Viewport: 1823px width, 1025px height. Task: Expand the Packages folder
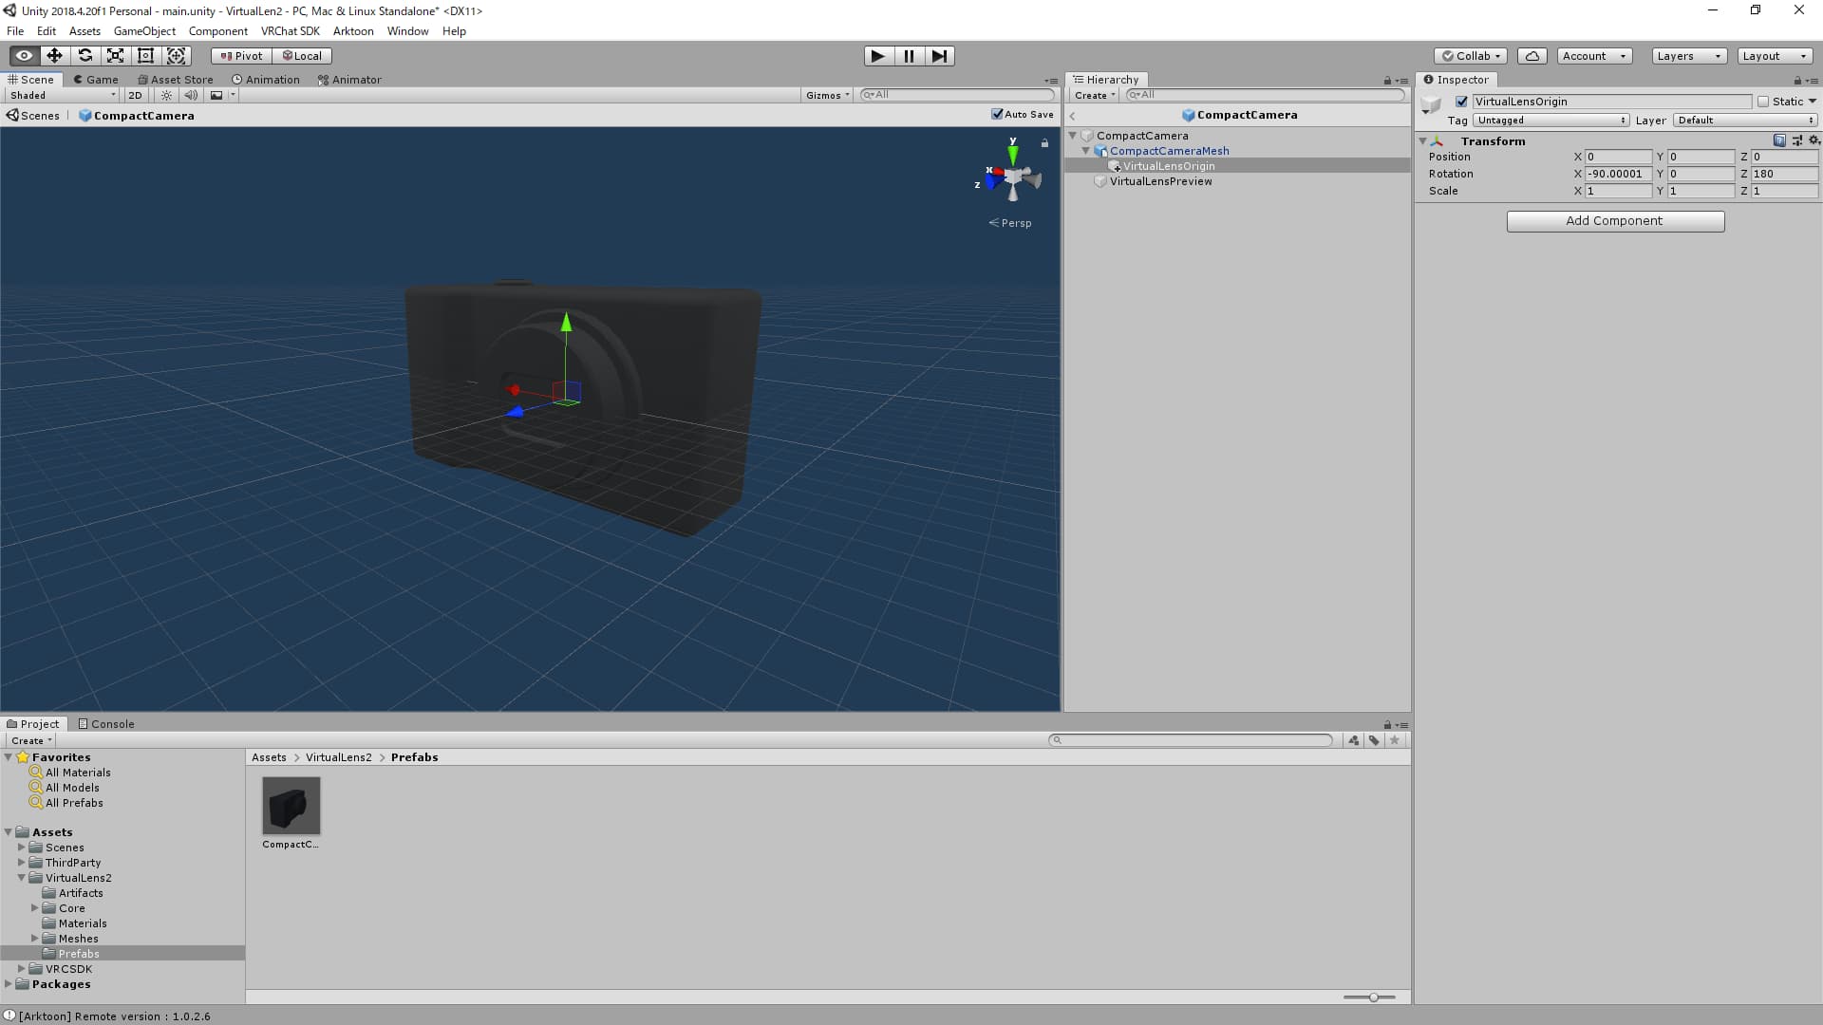click(9, 984)
